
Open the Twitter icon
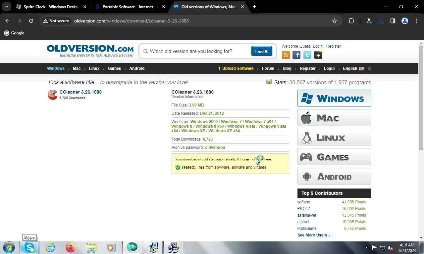[x=307, y=55]
